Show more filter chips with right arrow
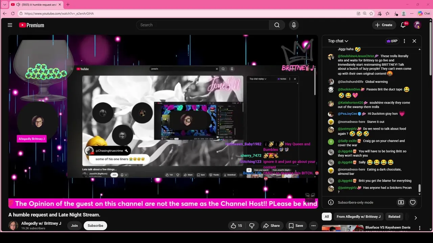The height and width of the screenshot is (243, 433). coord(415,218)
